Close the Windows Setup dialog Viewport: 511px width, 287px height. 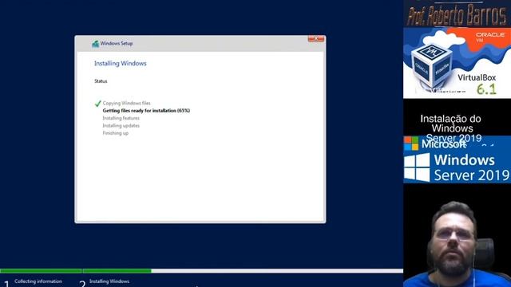pyautogui.click(x=316, y=39)
